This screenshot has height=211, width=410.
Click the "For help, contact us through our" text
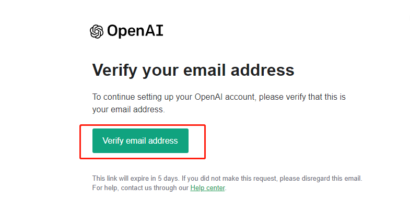pos(140,187)
